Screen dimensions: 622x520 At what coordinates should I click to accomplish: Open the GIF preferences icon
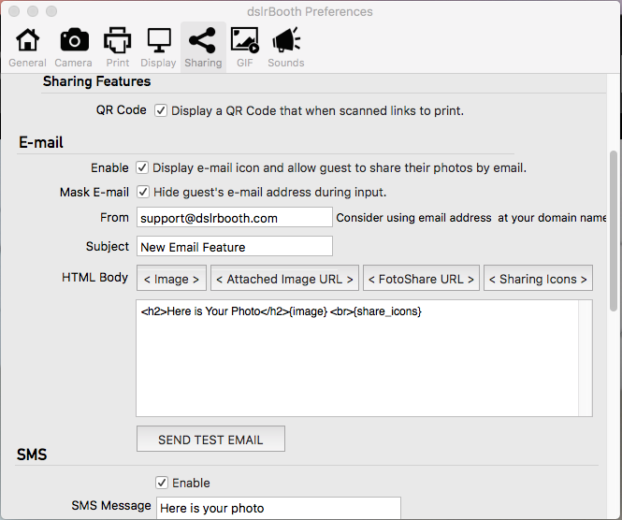coord(245,40)
